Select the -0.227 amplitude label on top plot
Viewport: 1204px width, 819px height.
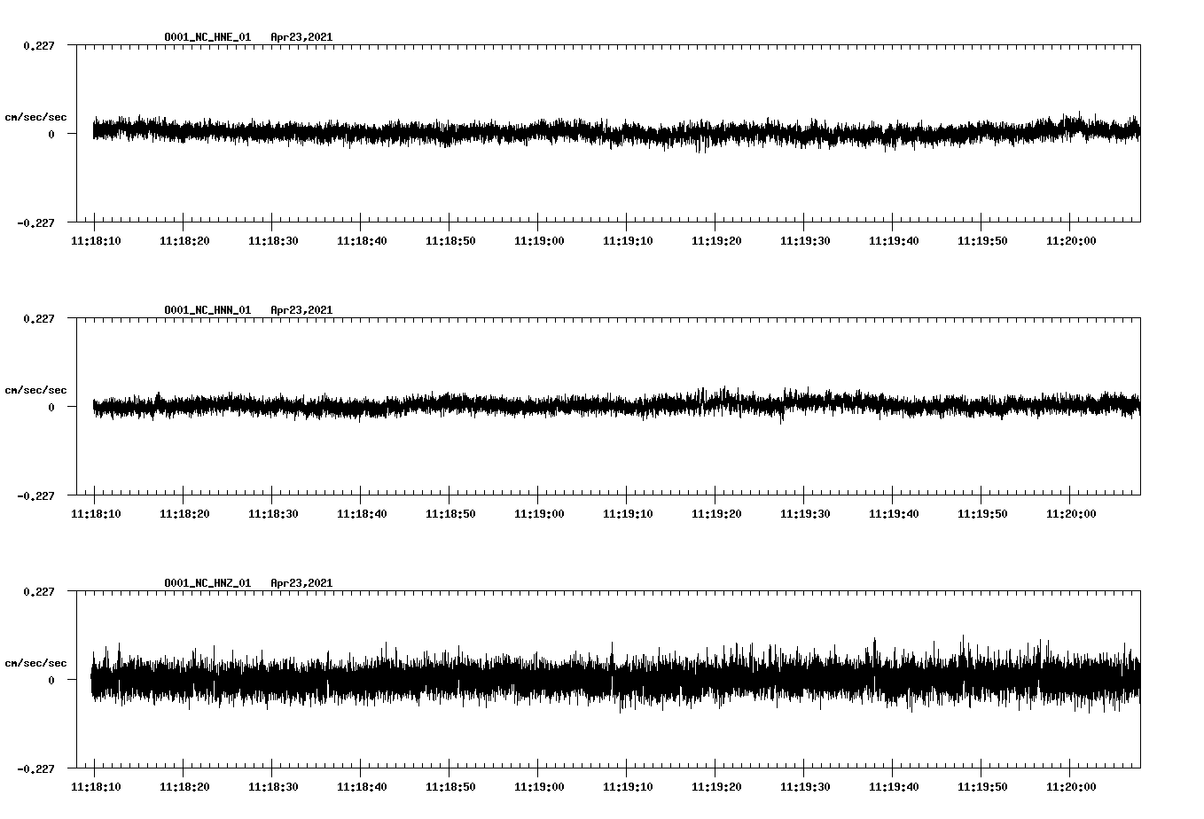point(35,222)
